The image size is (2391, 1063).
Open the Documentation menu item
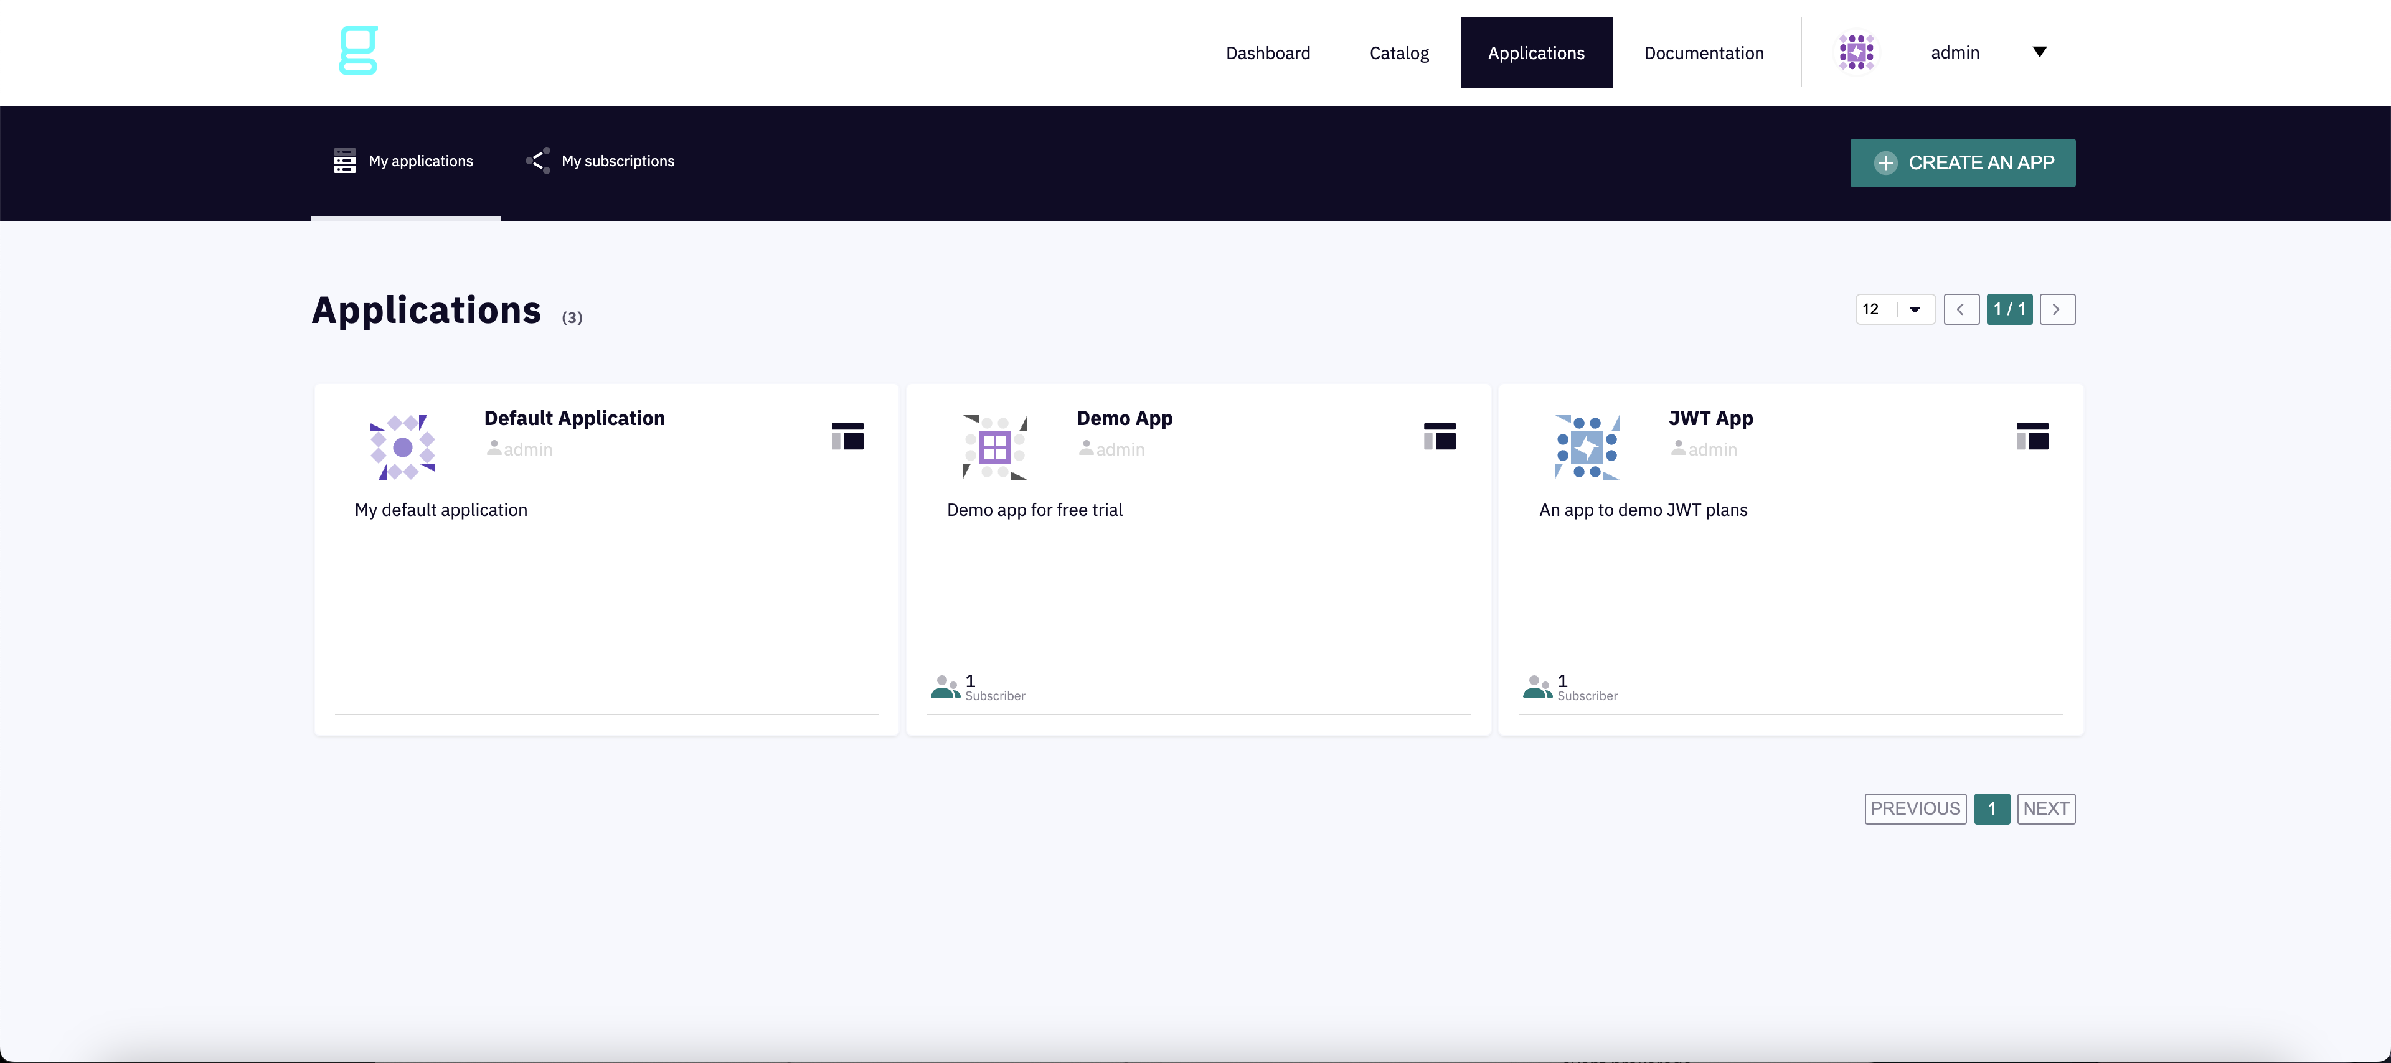[1703, 53]
